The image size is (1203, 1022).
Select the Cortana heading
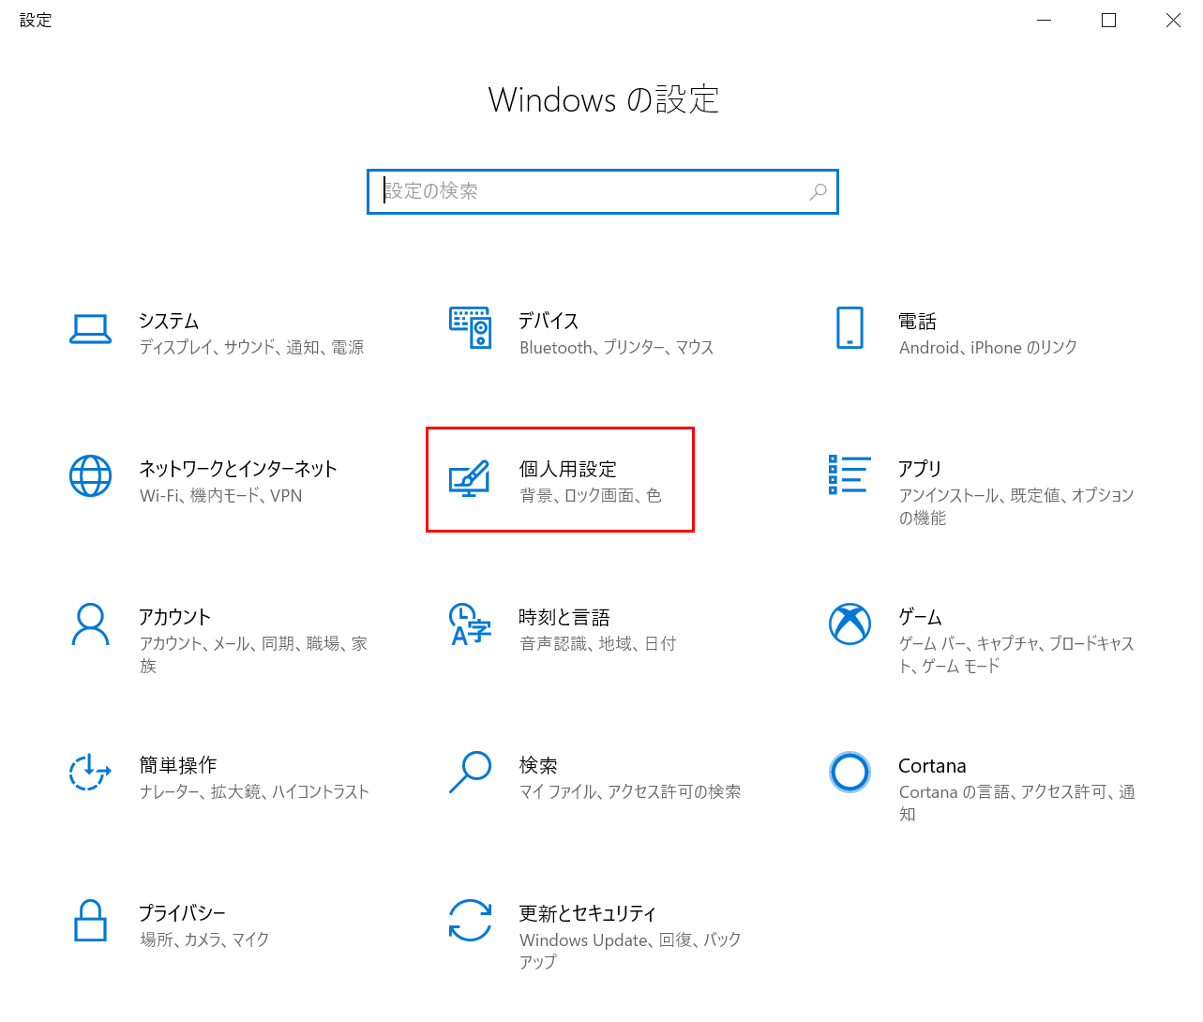tap(932, 765)
